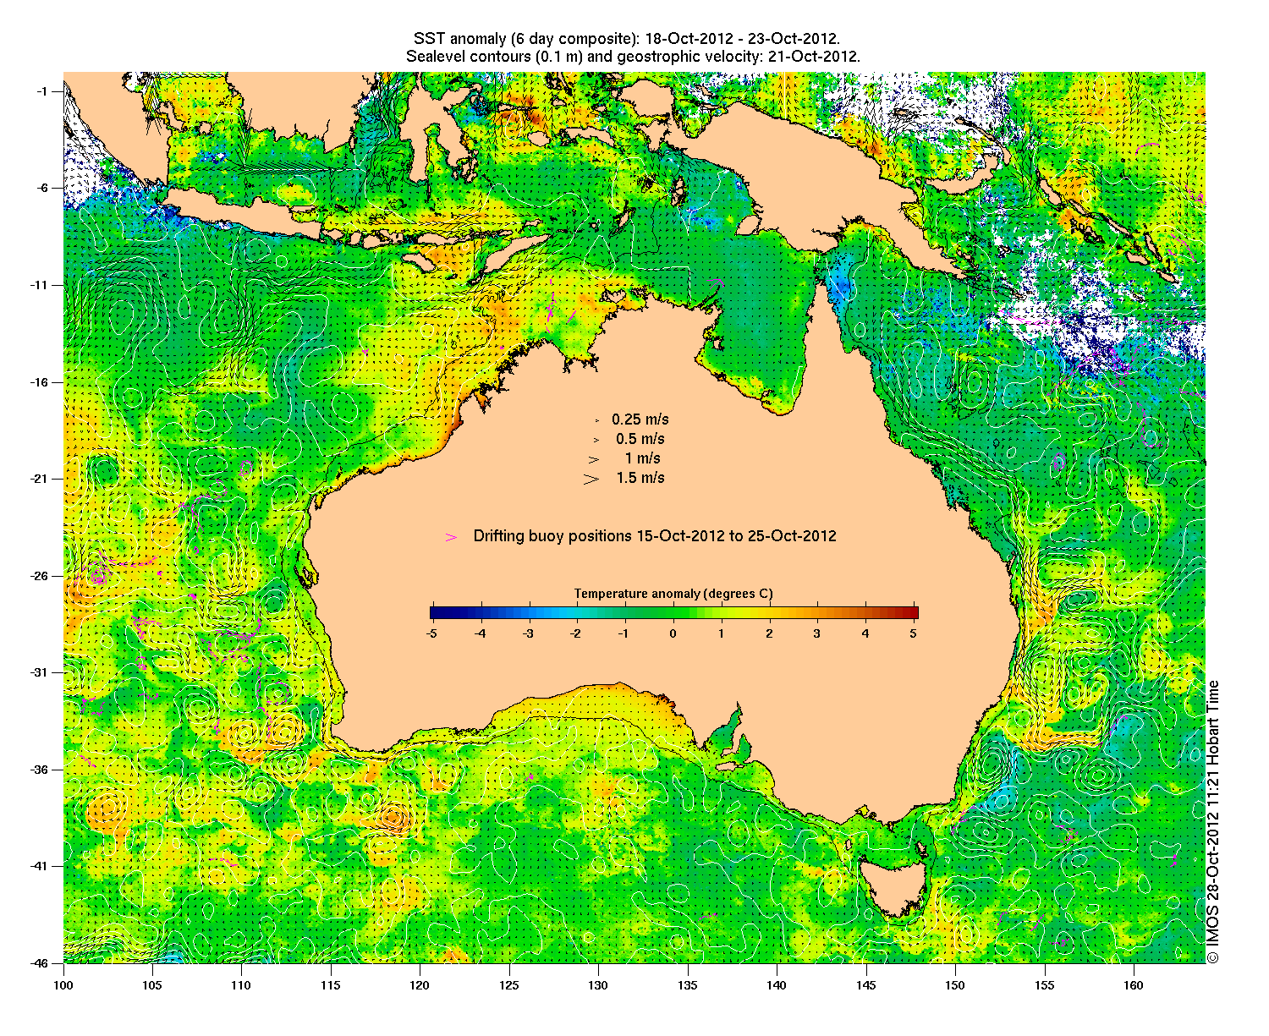1269x1036 pixels.
Task: Click the IMOS copyright timestamp text
Action: coord(1212,821)
